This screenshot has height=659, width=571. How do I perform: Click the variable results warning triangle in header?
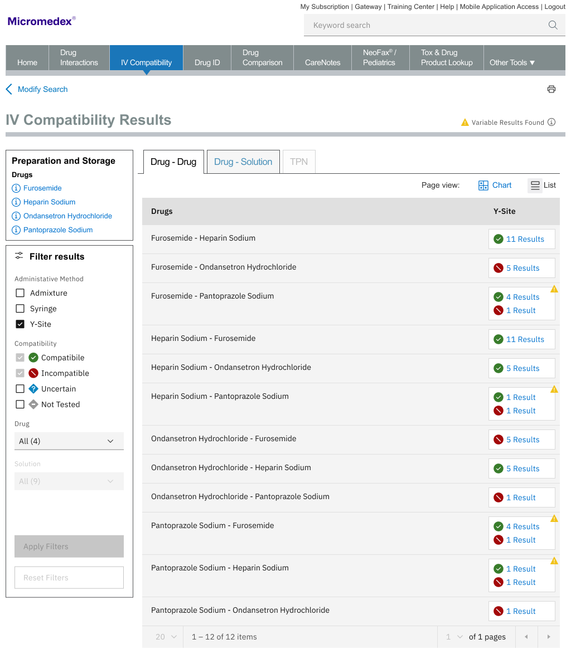coord(464,123)
